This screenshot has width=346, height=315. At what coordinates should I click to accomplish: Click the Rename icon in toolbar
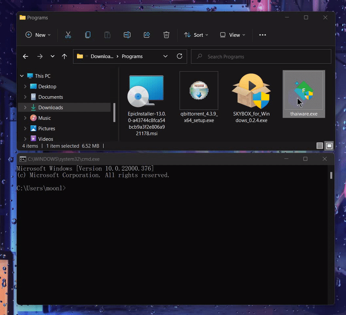[127, 35]
